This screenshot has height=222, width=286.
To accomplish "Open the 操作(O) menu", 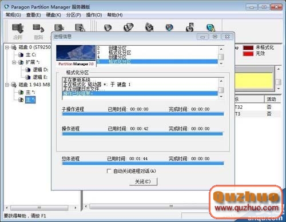I will pyautogui.click(x=94, y=15).
